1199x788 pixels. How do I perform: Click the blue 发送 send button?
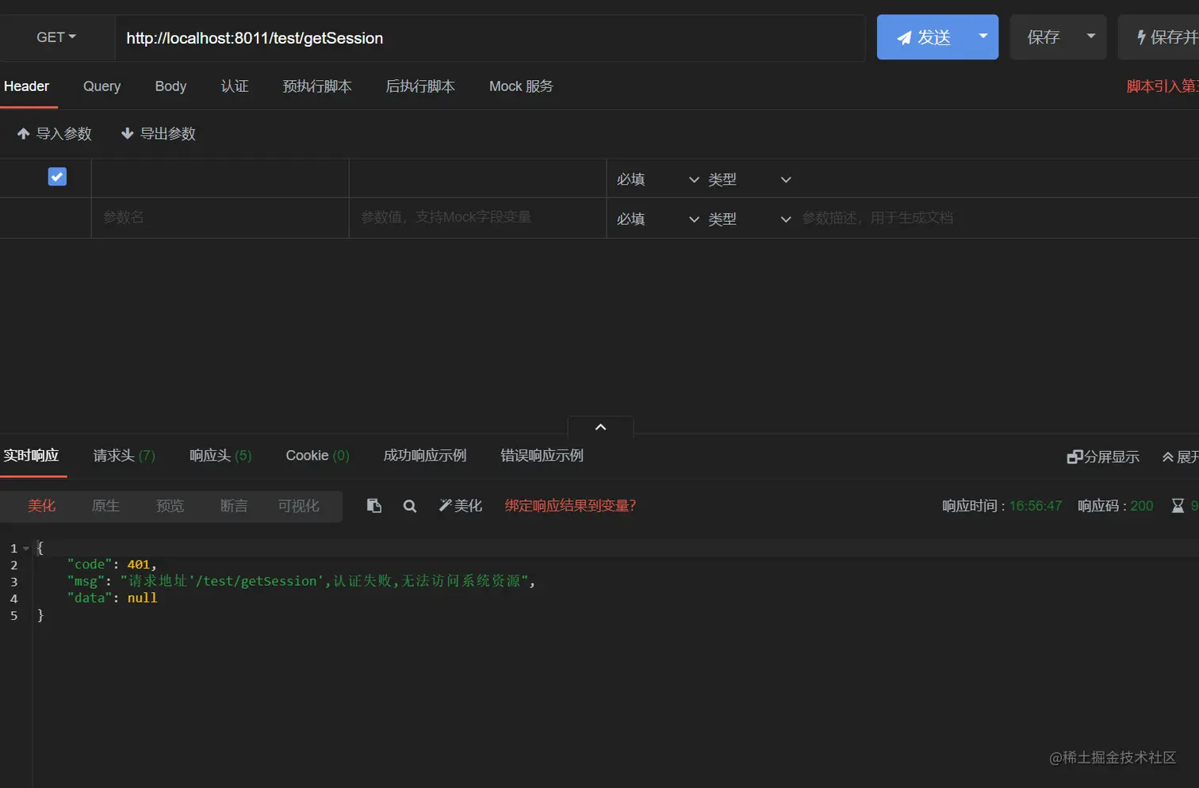click(923, 37)
